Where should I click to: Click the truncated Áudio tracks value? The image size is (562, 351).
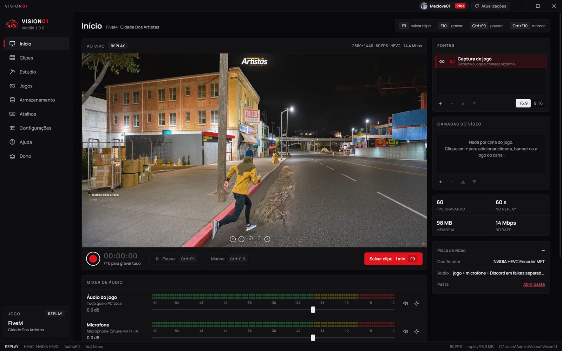tap(498, 273)
